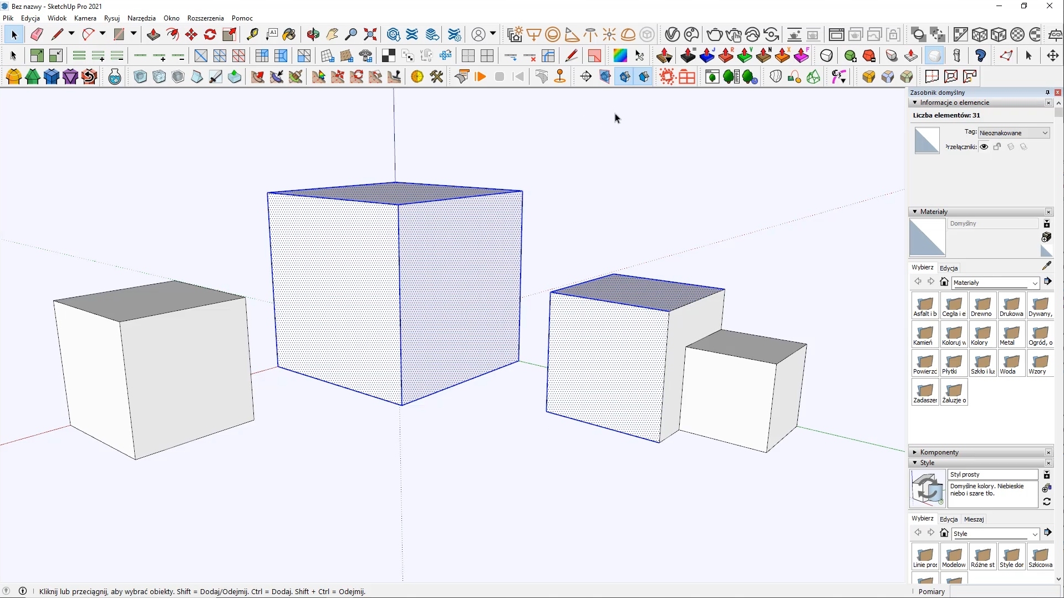Screen dimensions: 1064x598
Task: Choose the Rotate tool
Action: [x=210, y=34]
